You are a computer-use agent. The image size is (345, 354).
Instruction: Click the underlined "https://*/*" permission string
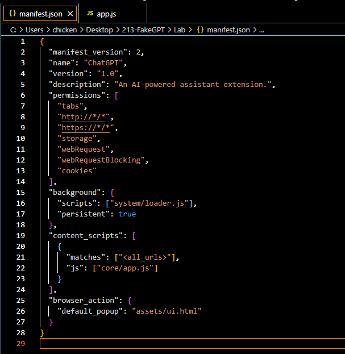tap(88, 127)
